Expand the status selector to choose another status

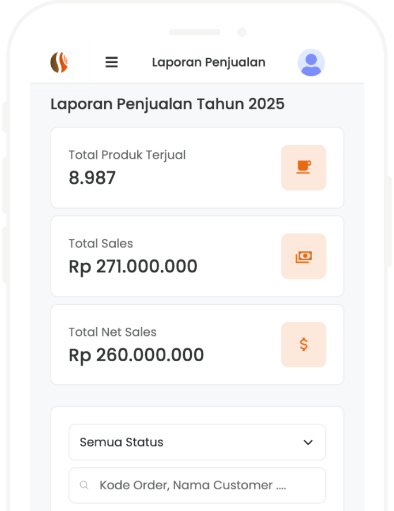197,442
